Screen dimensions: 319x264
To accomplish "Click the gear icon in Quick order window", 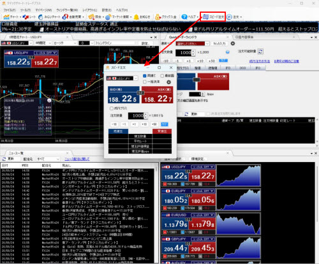I will pyautogui.click(x=233, y=43).
